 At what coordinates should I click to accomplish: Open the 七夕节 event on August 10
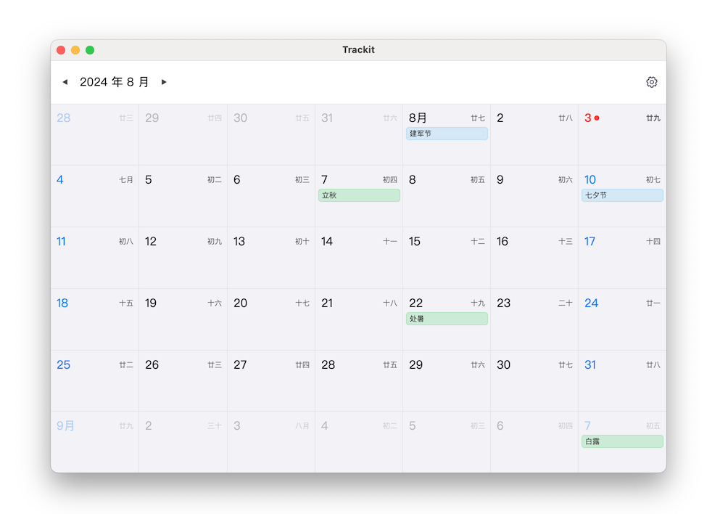point(621,195)
